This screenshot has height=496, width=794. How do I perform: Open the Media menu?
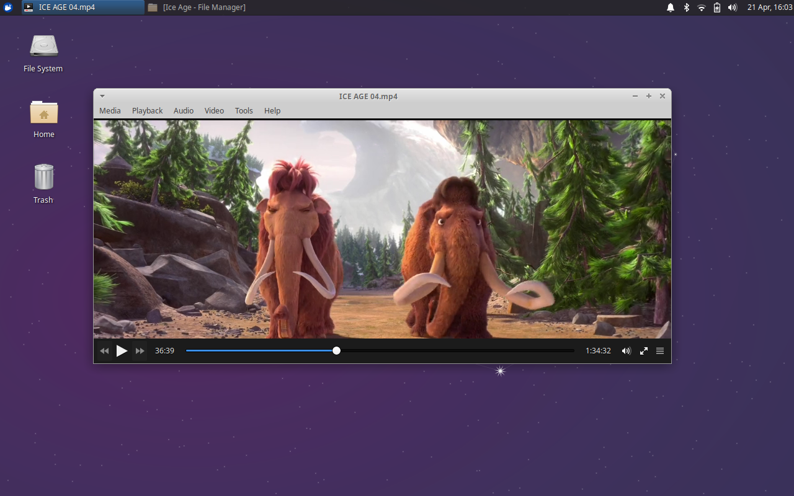(x=110, y=110)
